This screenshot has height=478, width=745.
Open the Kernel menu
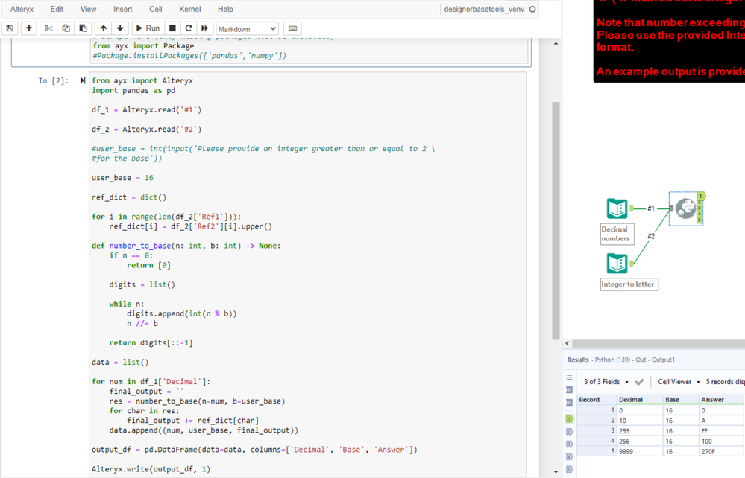point(190,9)
